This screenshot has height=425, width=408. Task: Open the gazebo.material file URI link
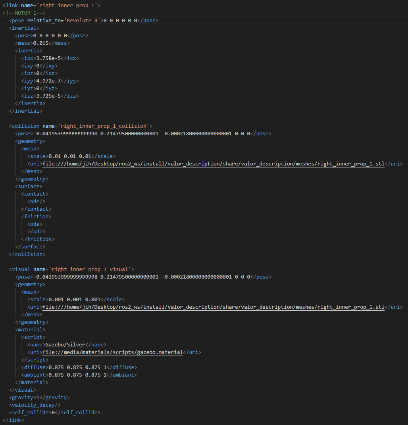(113, 352)
